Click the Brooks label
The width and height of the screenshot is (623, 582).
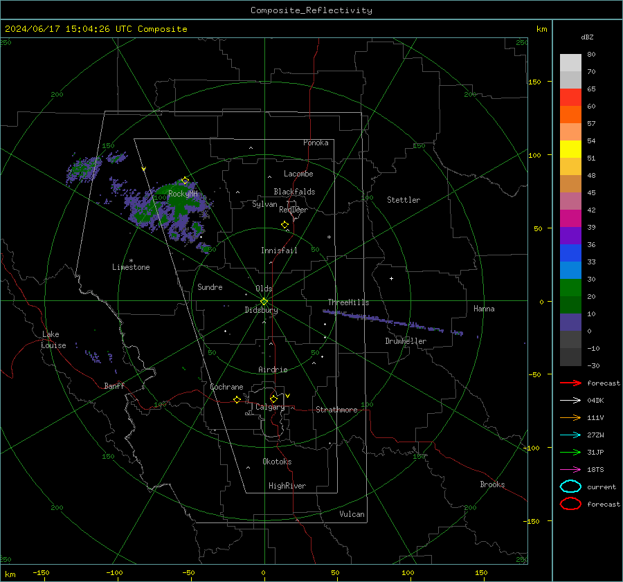(x=492, y=484)
